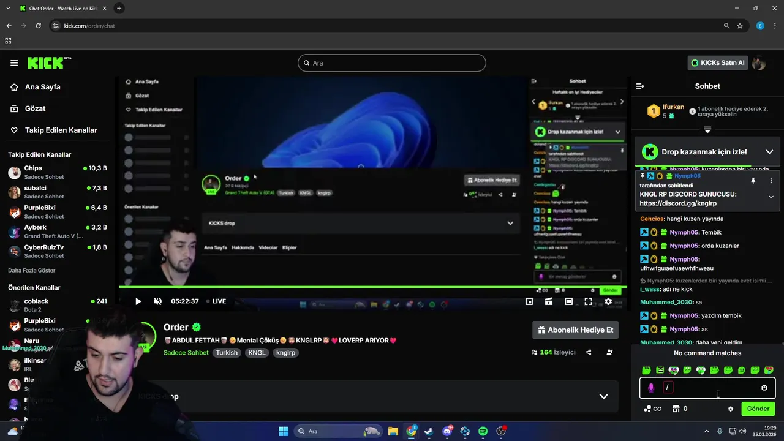Image resolution: width=784 pixels, height=441 pixels.
Task: Open the browser zoom magnifier icon
Action: click(726, 26)
